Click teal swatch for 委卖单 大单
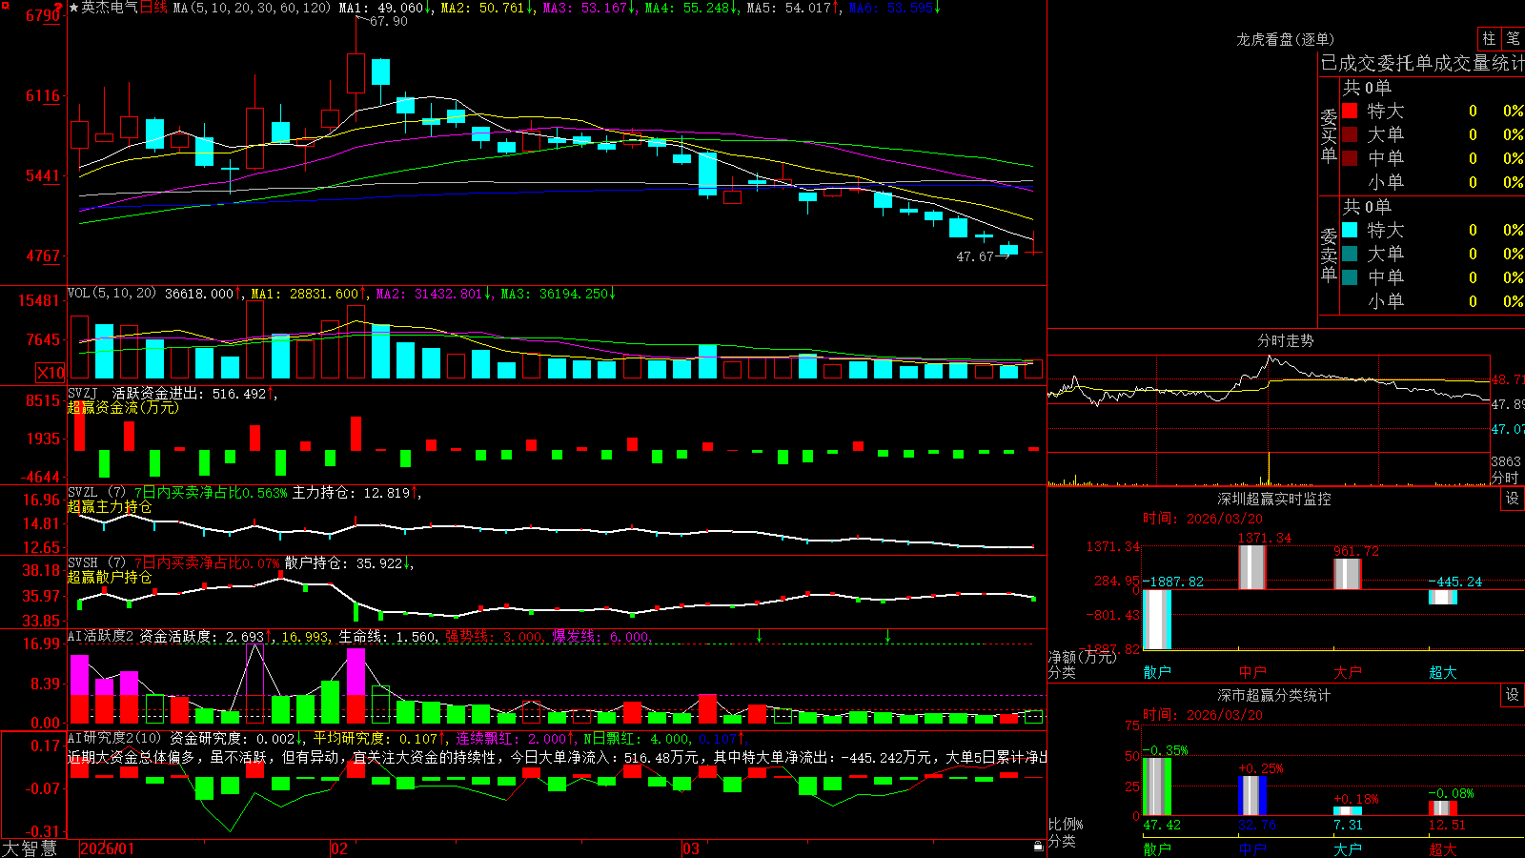 1350,254
